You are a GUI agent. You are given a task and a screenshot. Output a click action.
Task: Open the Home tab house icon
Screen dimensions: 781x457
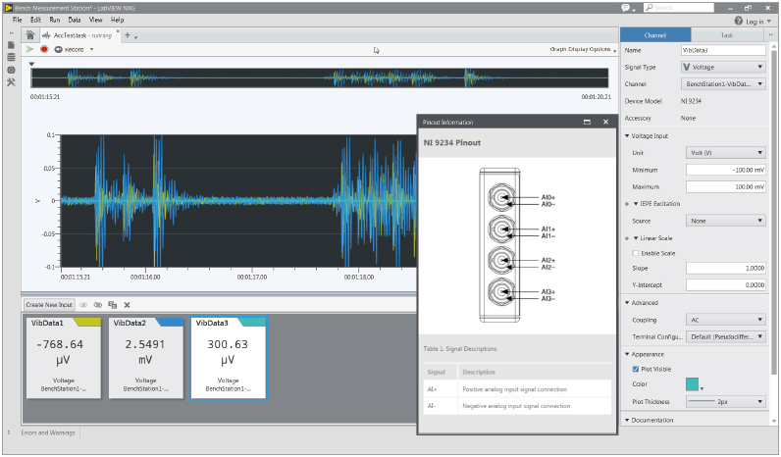30,34
